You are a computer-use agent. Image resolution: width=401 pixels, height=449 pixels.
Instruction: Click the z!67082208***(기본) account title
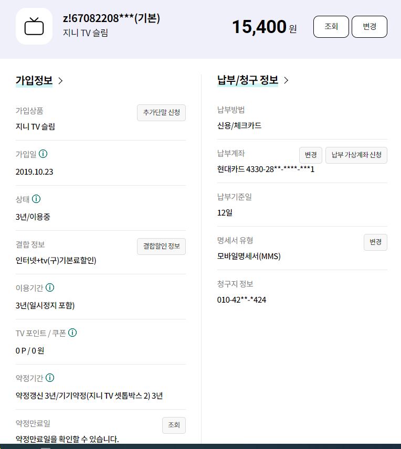pos(111,18)
